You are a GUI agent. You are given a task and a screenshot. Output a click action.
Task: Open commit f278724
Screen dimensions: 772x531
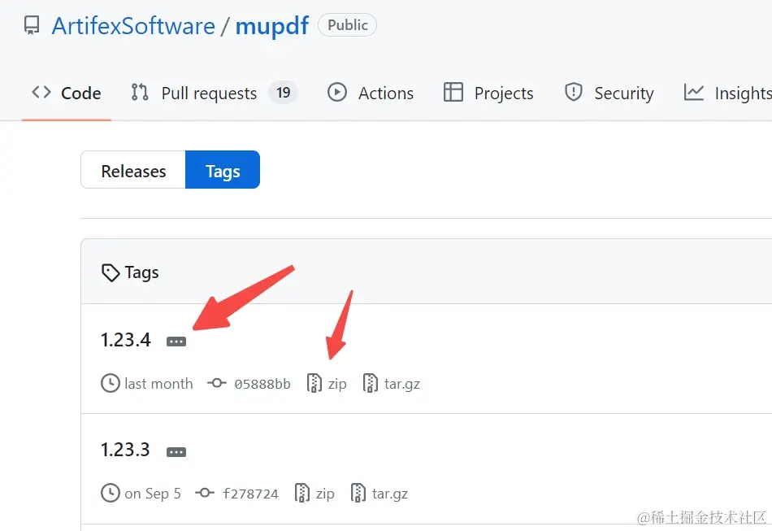tap(250, 494)
